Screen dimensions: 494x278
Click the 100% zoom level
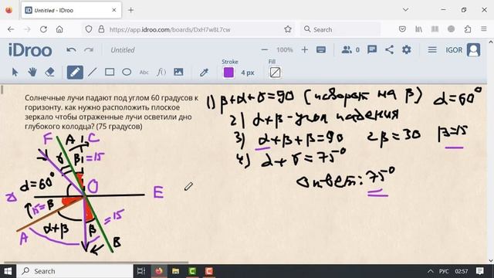coord(285,49)
